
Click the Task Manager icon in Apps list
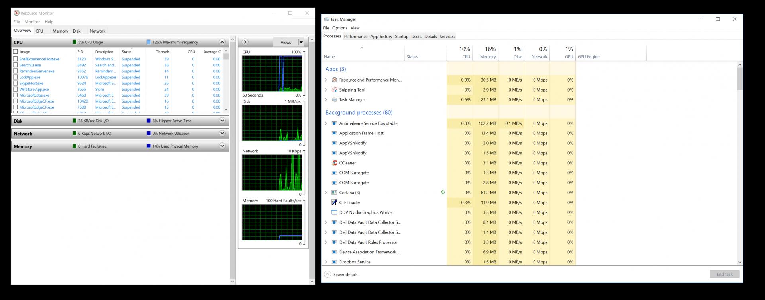tap(334, 100)
